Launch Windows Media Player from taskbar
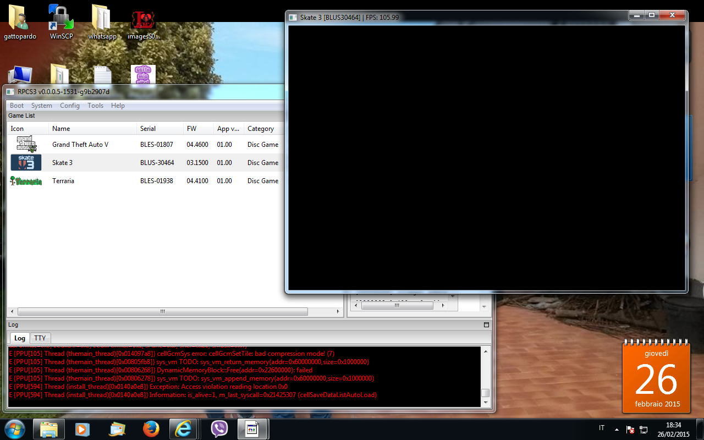 [82, 429]
